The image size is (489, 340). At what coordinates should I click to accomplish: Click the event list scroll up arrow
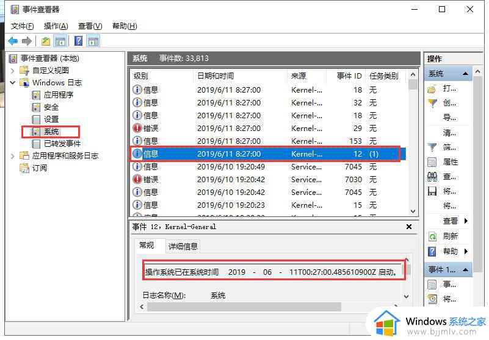(413, 75)
